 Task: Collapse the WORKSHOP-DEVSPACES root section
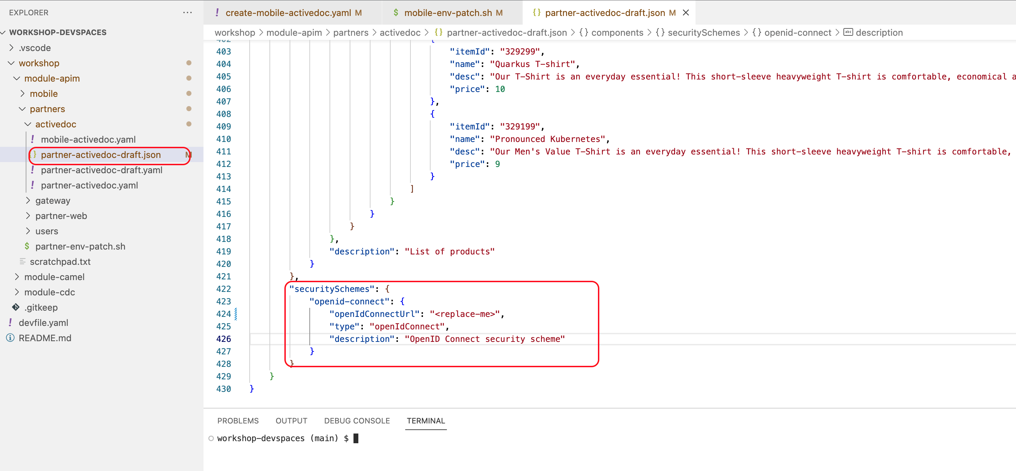pyautogui.click(x=3, y=32)
